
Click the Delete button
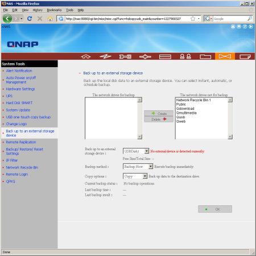[x=159, y=119]
